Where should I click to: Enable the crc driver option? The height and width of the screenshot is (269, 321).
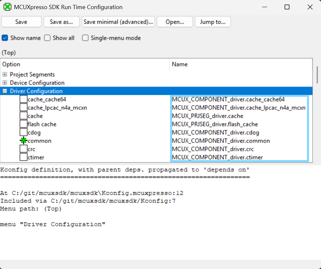click(x=23, y=148)
